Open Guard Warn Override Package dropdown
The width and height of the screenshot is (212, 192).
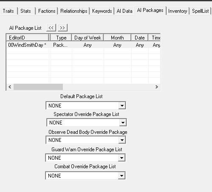[x=85, y=158]
